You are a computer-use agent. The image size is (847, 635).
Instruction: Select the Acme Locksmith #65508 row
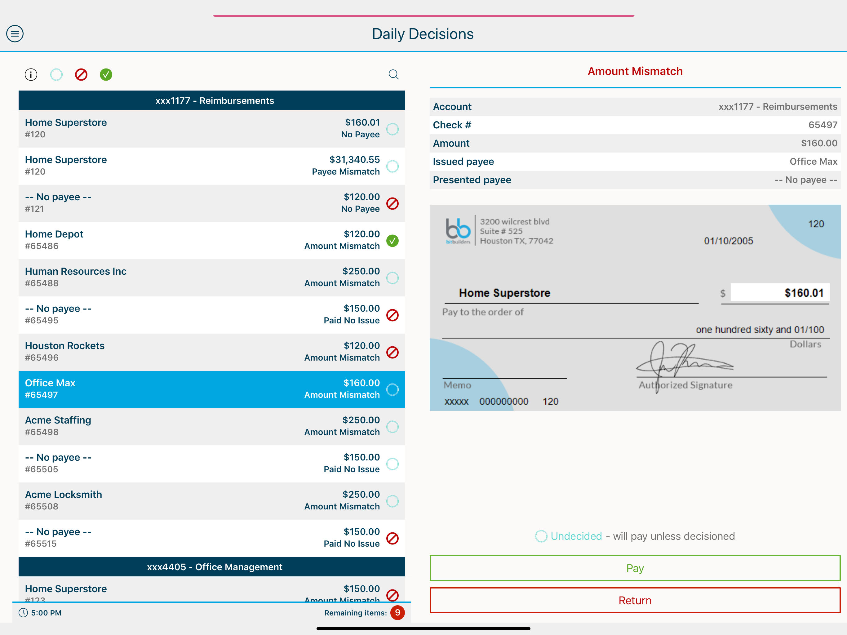click(x=212, y=500)
